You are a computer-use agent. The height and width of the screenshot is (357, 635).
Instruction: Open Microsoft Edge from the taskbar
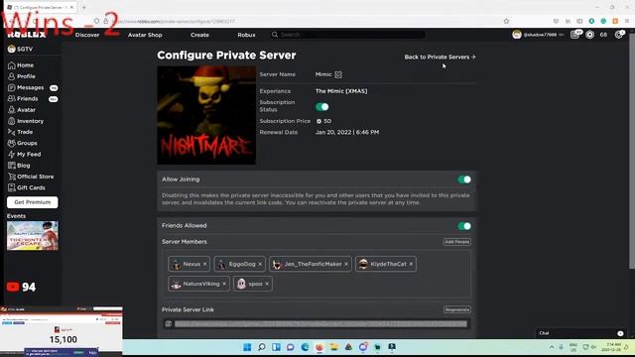[305, 347]
